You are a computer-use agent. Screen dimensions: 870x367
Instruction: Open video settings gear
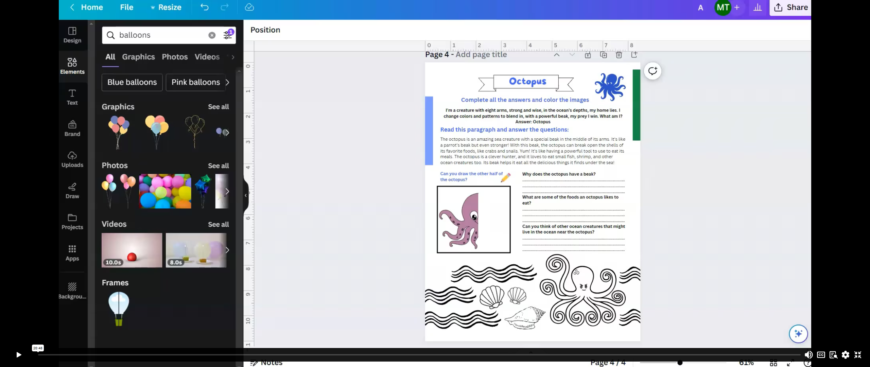pos(846,355)
